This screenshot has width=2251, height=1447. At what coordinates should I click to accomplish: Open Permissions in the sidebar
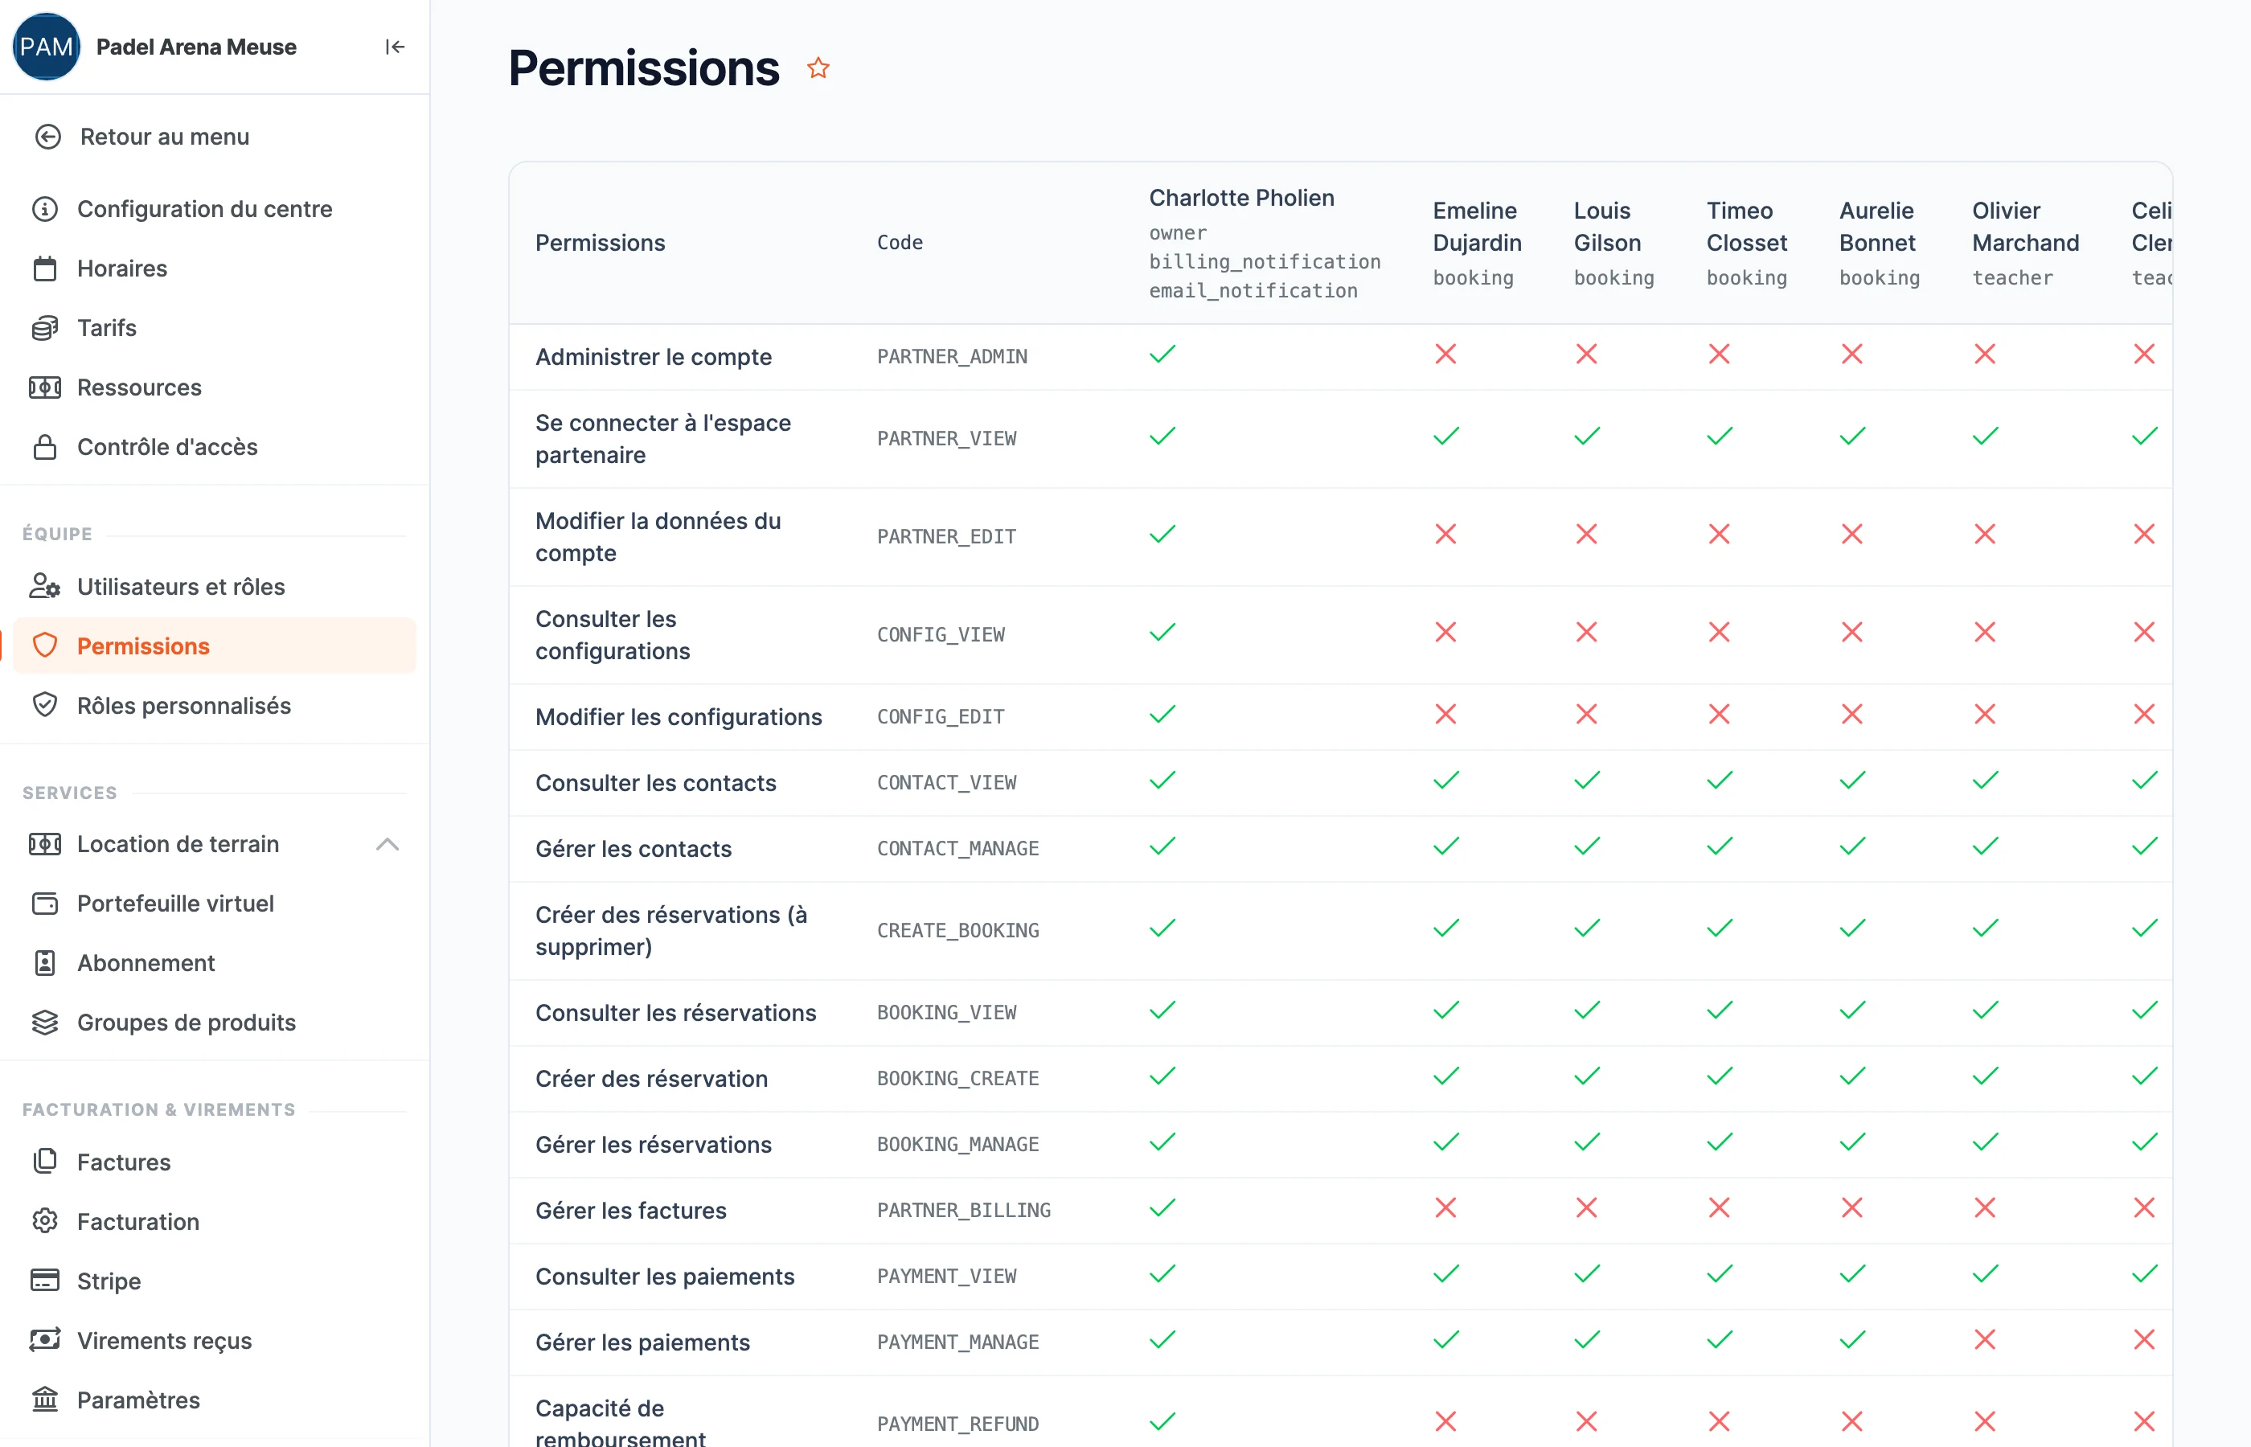(x=214, y=646)
